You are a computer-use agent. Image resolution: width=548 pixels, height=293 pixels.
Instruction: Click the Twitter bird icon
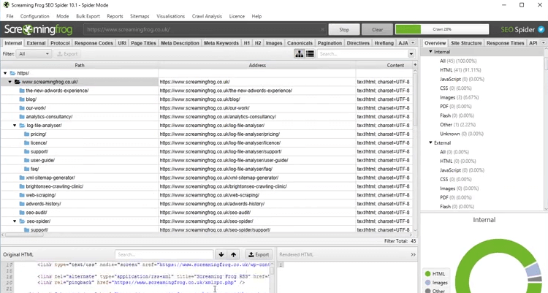[x=541, y=30]
